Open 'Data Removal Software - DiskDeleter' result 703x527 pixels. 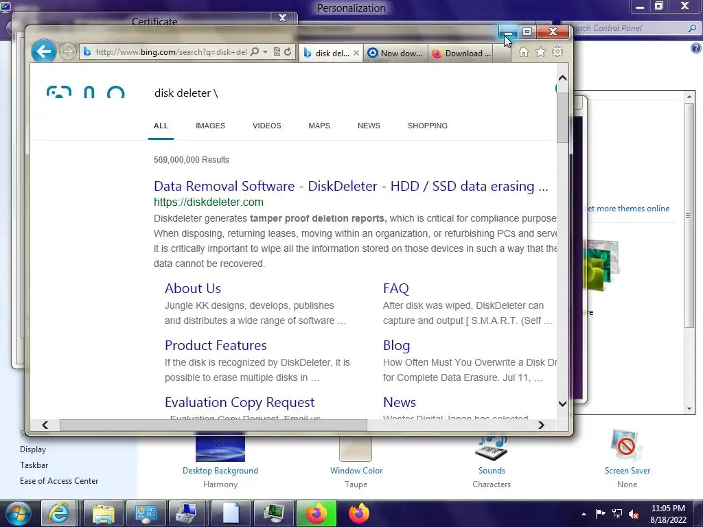[351, 186]
